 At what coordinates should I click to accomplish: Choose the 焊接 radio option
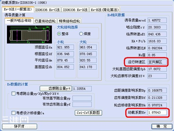(85, 34)
